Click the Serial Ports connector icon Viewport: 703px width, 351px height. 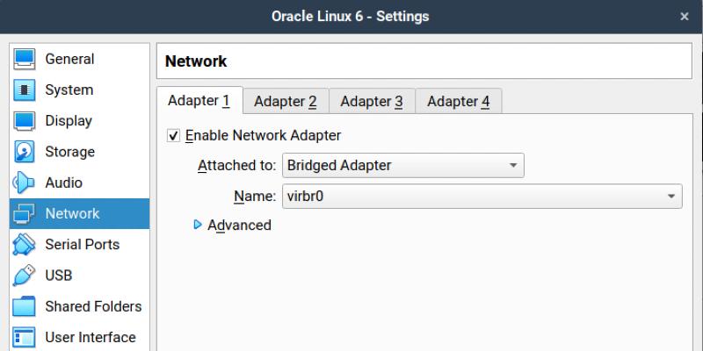click(x=25, y=245)
